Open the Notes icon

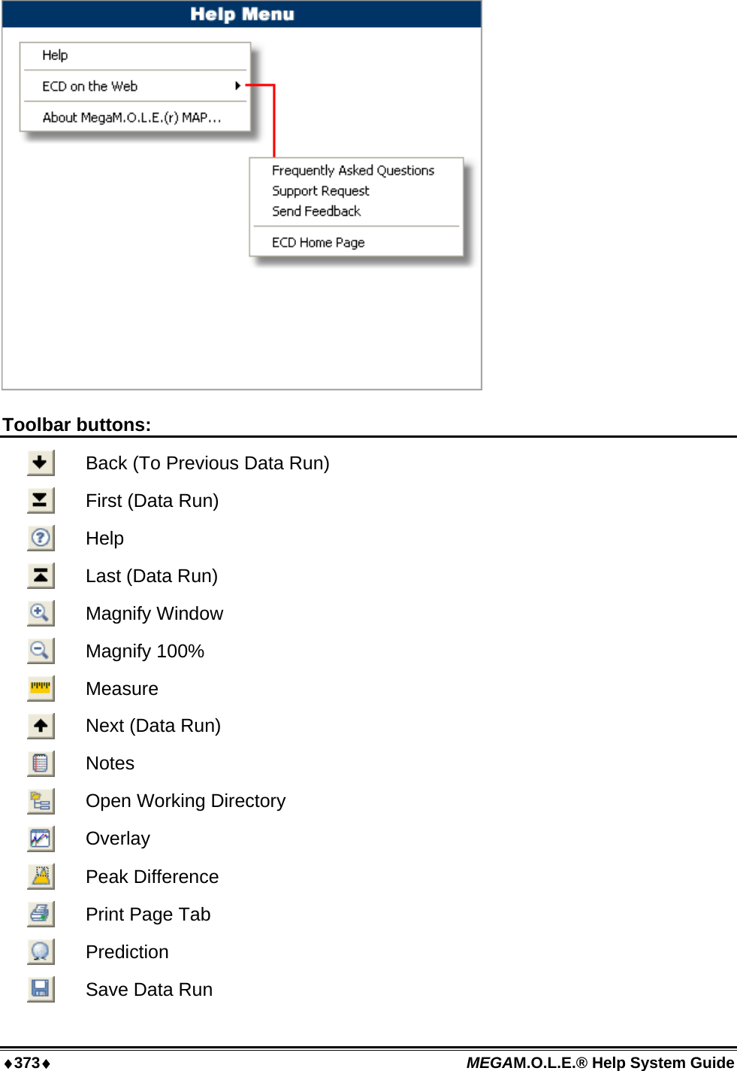pos(41,763)
